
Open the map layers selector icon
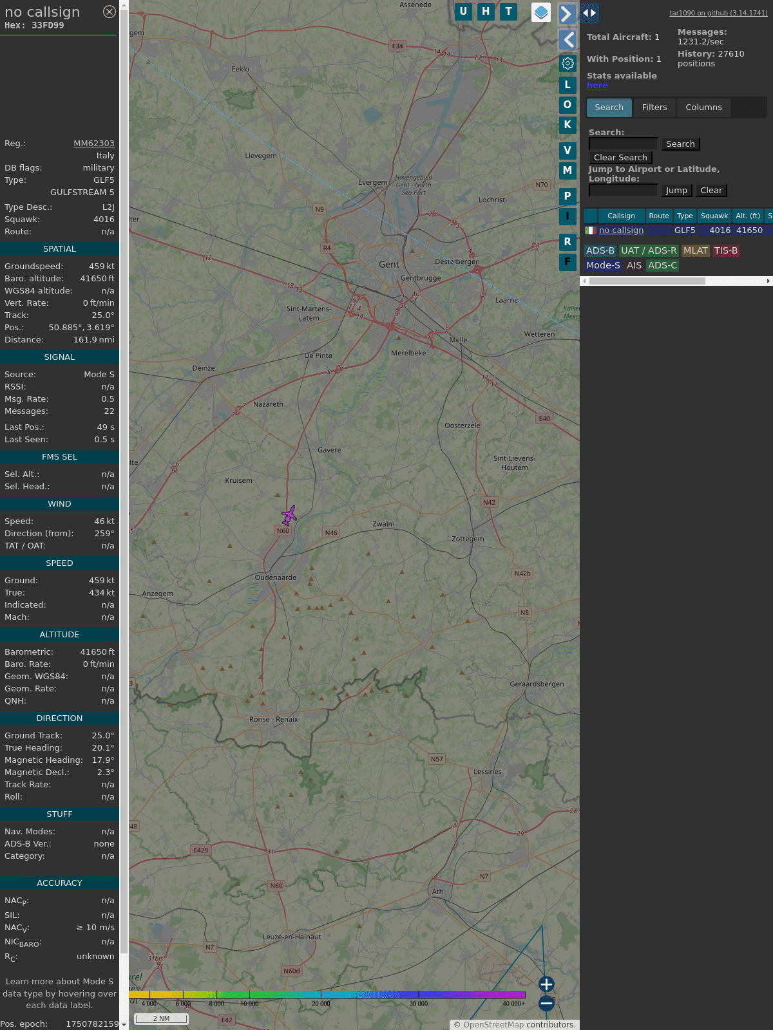coord(541,12)
